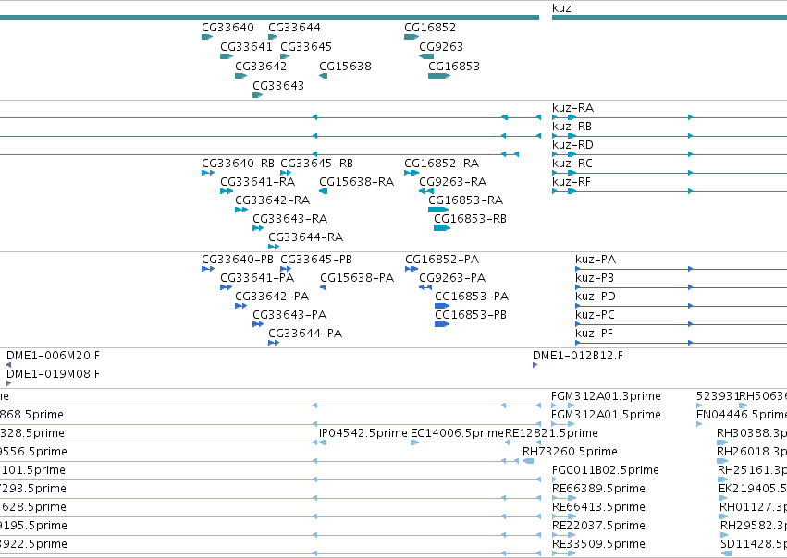787x558 pixels.
Task: Select the CG33645-PB protein glyph
Action: point(286,269)
